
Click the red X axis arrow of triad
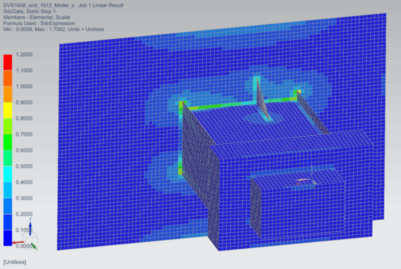coord(18,242)
